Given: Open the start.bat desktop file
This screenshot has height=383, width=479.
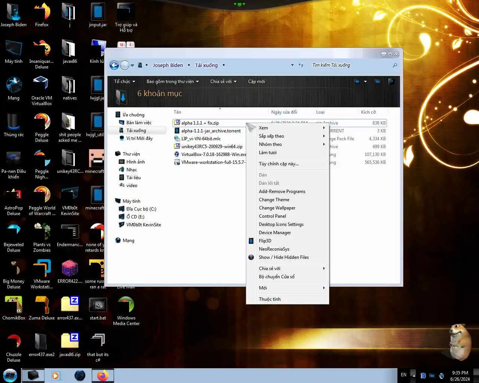Looking at the screenshot, I should click(98, 308).
